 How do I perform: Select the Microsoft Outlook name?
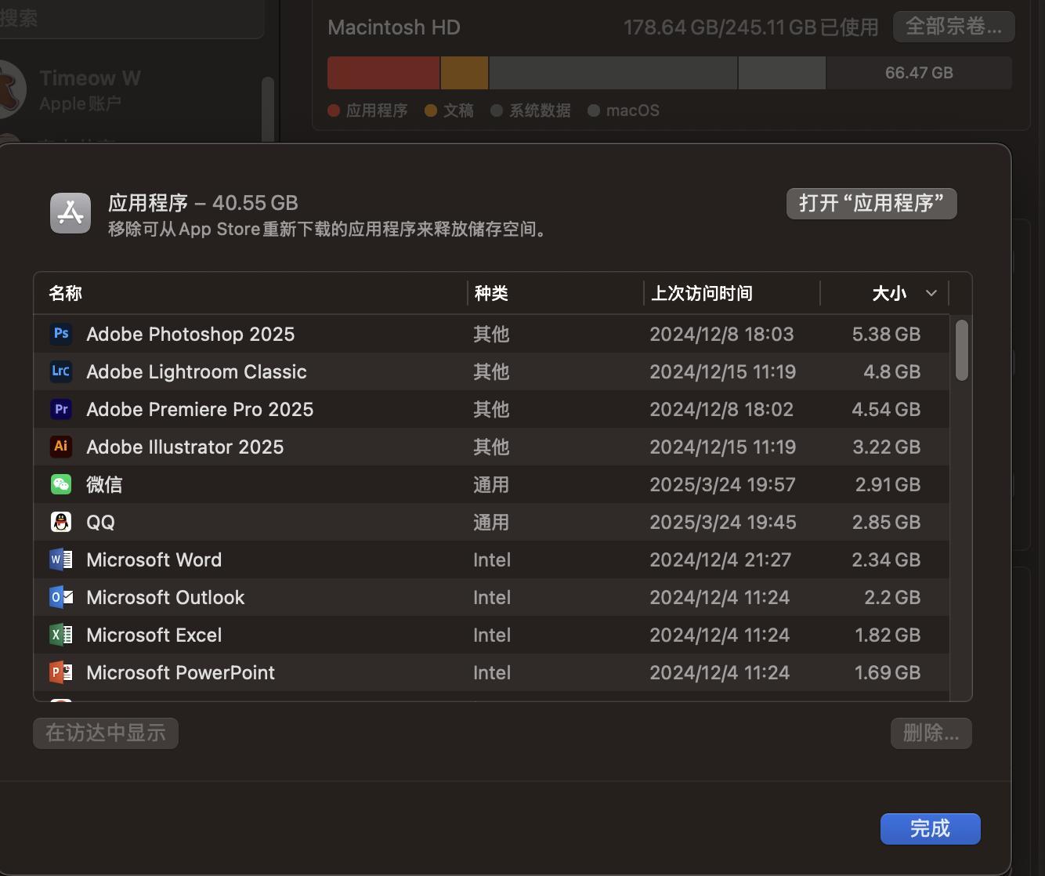click(165, 597)
